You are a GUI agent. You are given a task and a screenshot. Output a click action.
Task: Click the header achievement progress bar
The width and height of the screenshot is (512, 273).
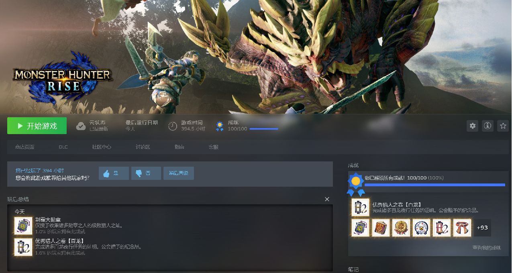click(264, 129)
